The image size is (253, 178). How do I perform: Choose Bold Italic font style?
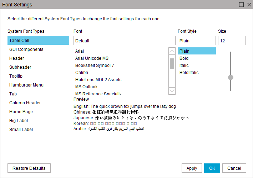pos(189,73)
